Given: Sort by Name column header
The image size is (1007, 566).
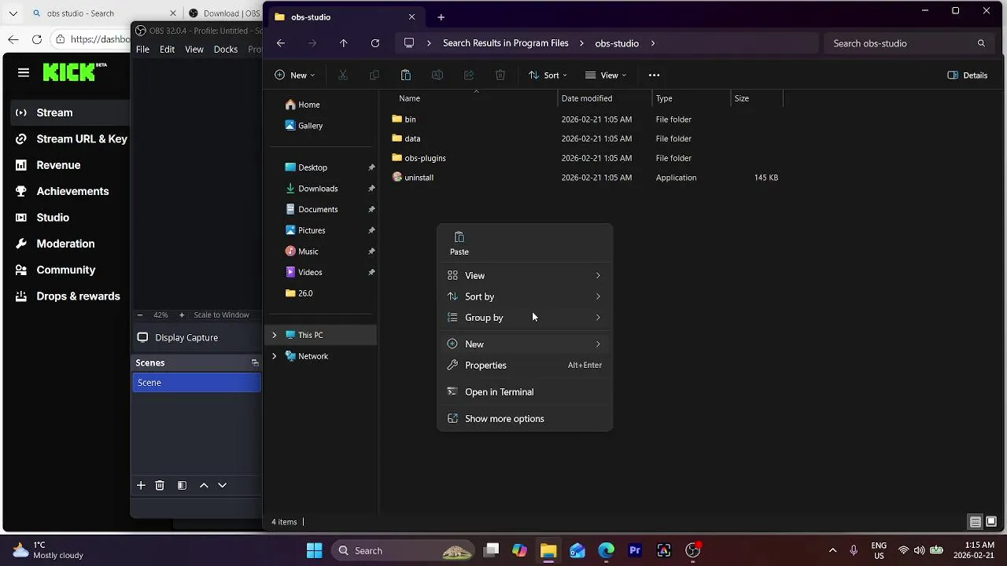Looking at the screenshot, I should tap(409, 98).
